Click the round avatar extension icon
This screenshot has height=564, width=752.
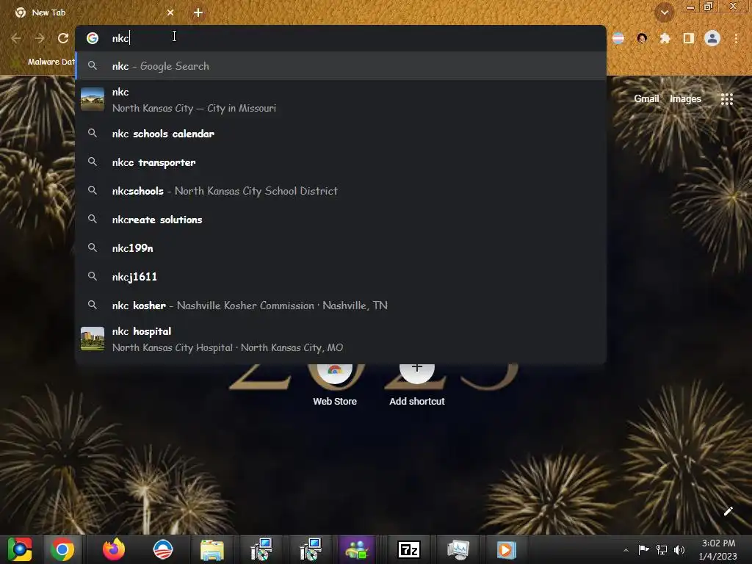pyautogui.click(x=642, y=38)
